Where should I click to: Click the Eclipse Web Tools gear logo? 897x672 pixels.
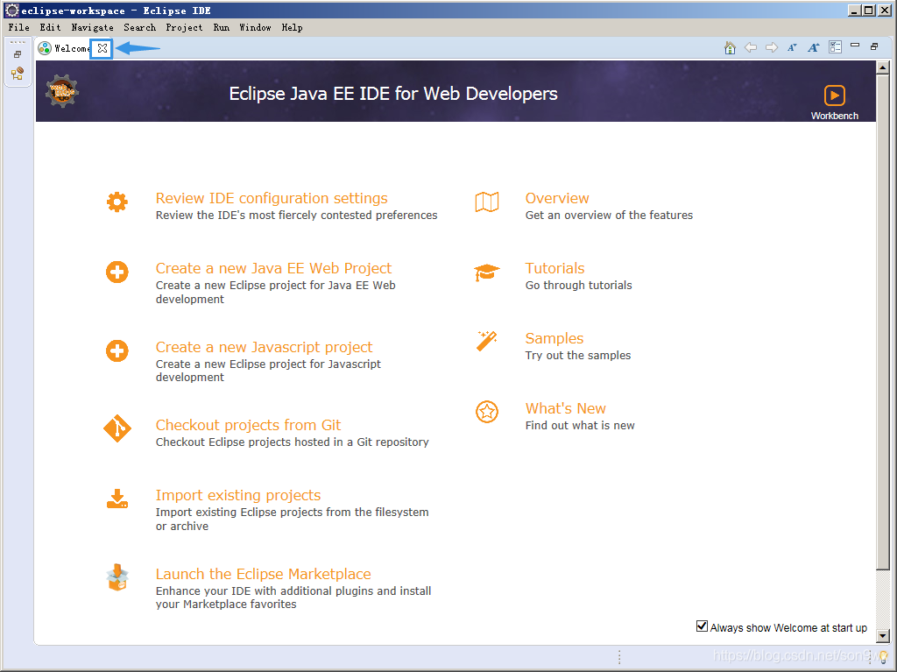62,92
